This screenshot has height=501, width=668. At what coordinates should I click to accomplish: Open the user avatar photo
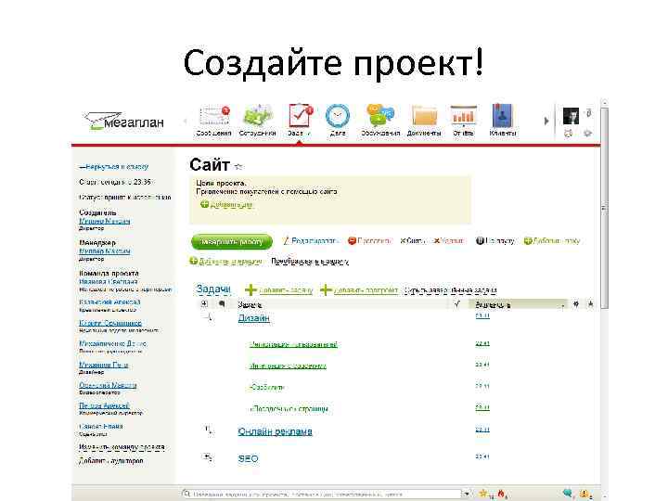click(x=571, y=115)
